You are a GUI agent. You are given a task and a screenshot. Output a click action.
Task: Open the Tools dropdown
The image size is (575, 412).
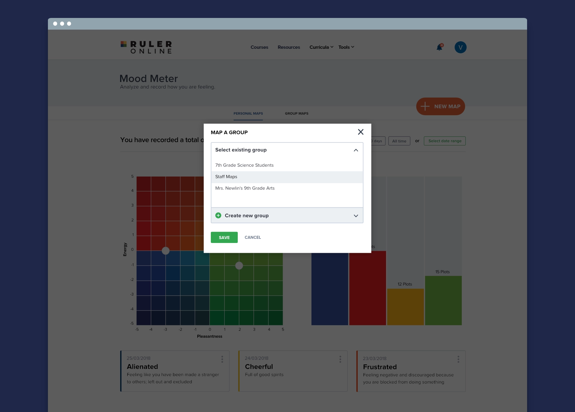coord(346,47)
